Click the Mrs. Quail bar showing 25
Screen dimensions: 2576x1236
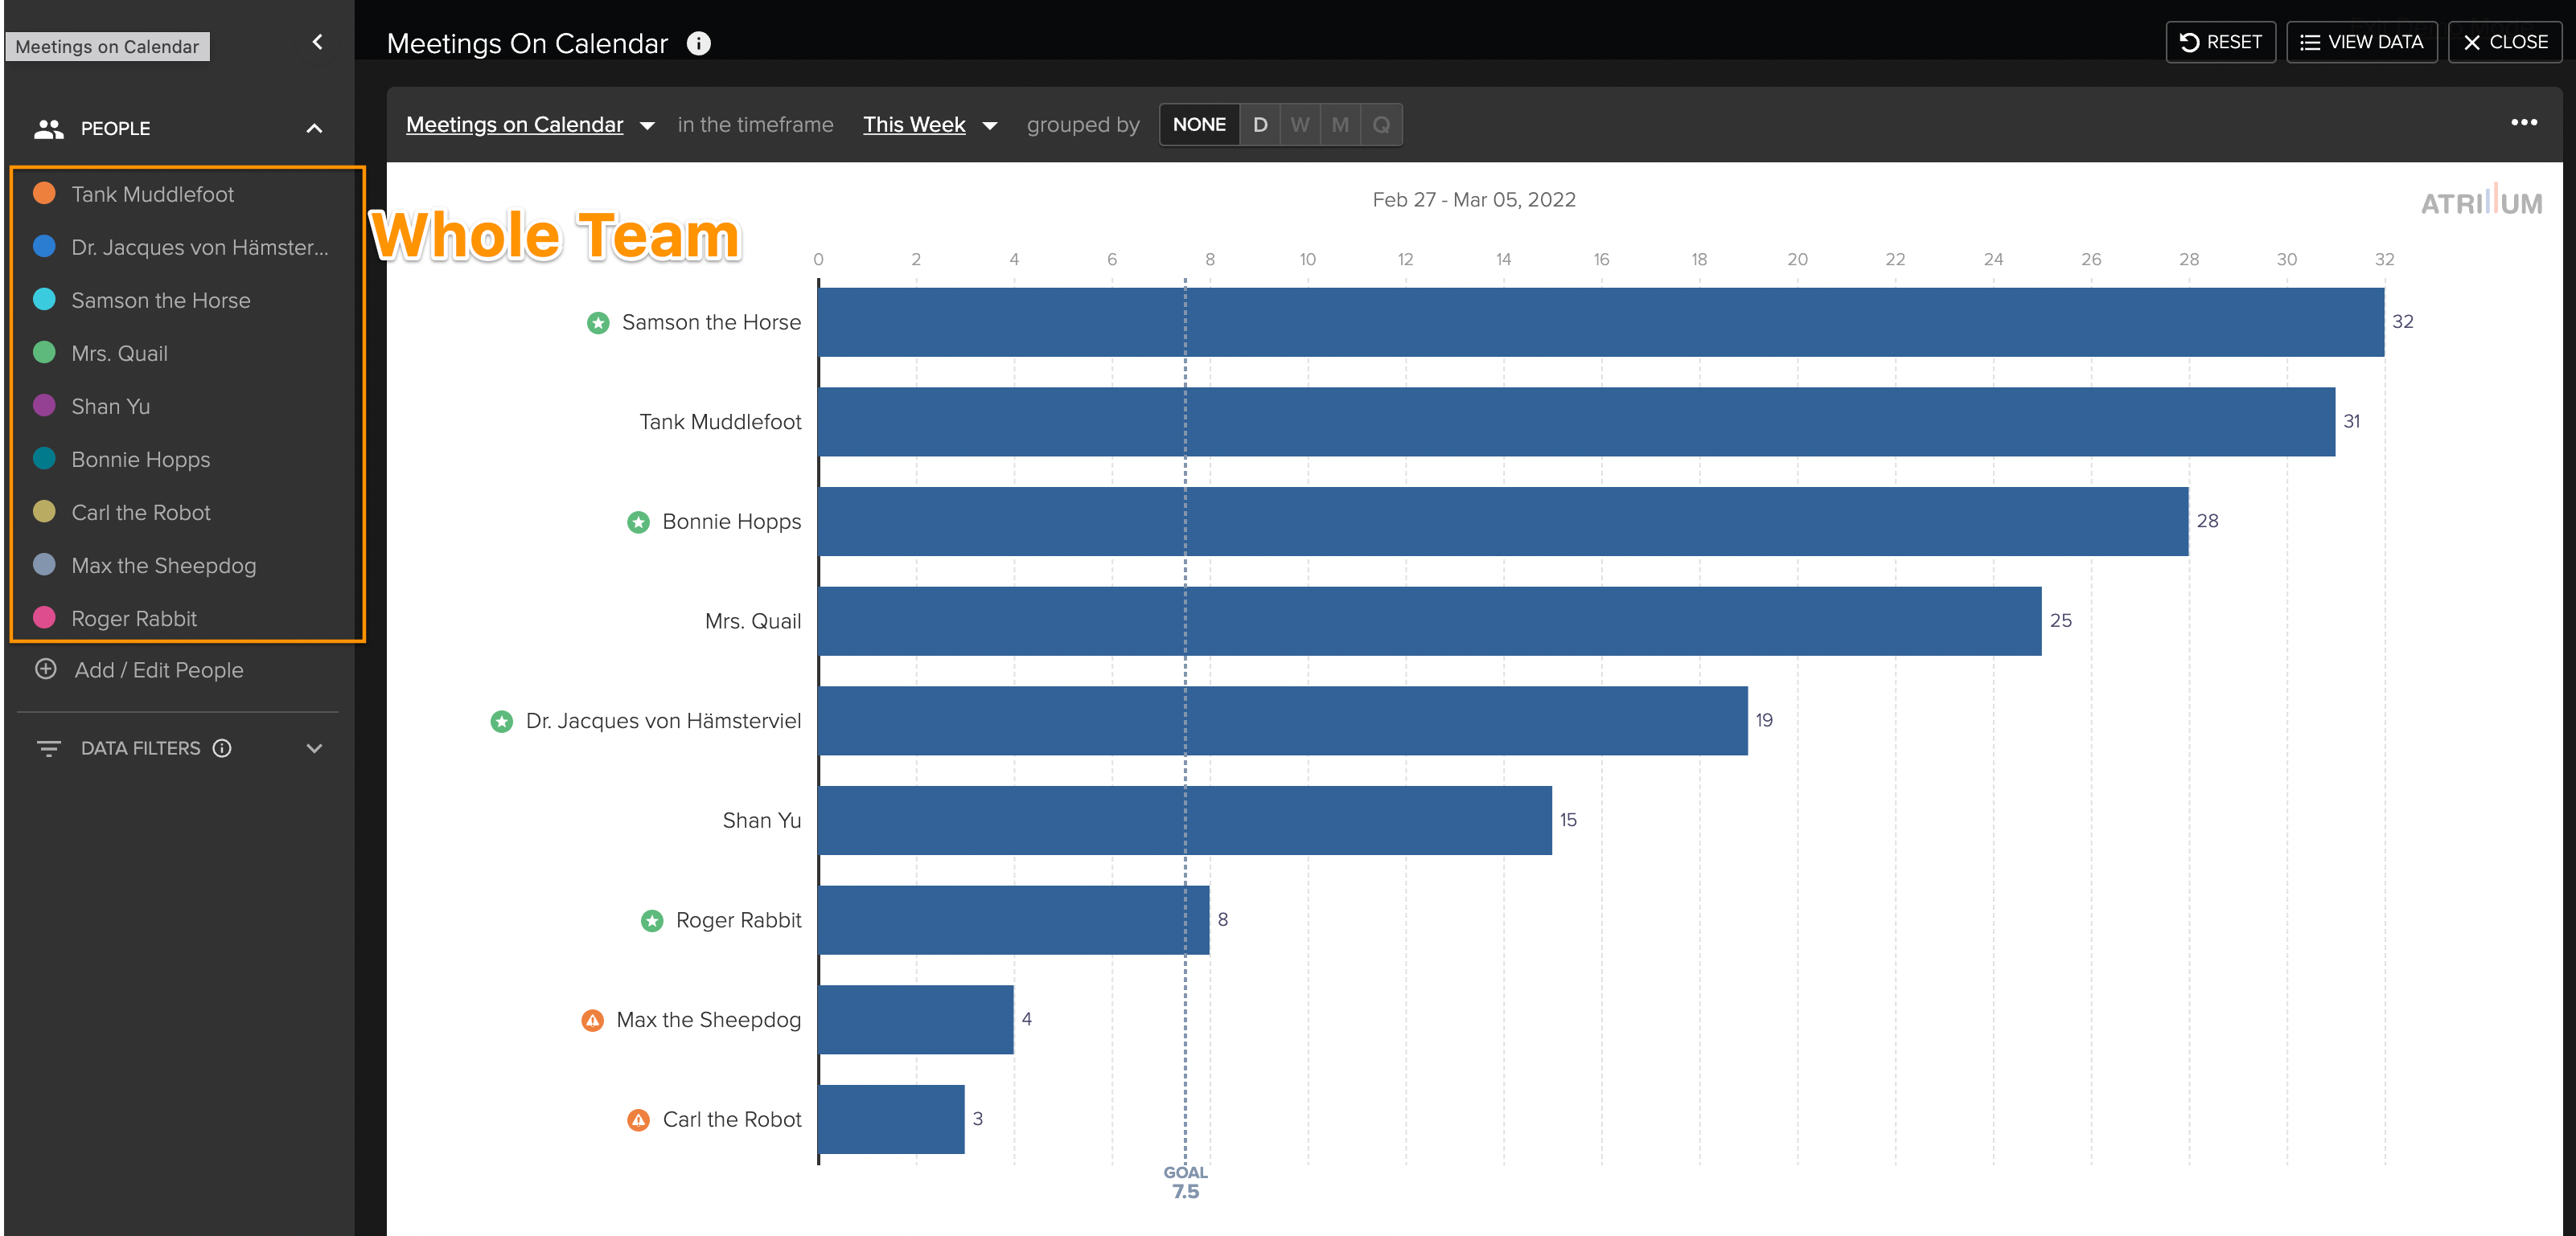point(1430,620)
